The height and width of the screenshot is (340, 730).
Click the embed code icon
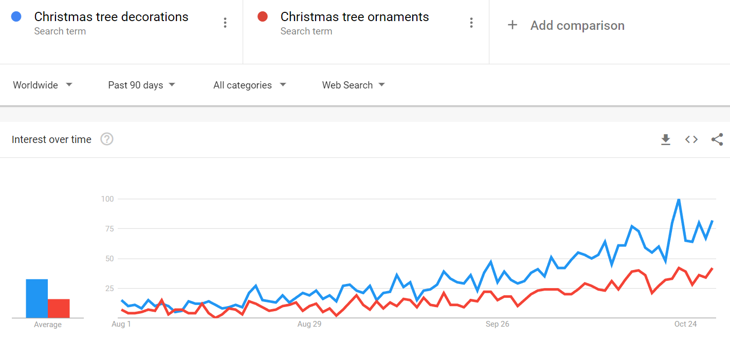[x=691, y=139]
